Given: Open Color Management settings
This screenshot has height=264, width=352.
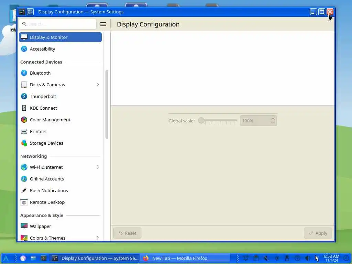Looking at the screenshot, I should 60,120.
